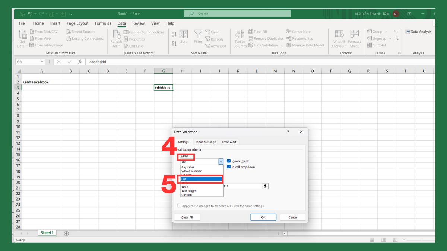The height and width of the screenshot is (251, 447).
Task: Open the Error Alert tab
Action: 229,142
